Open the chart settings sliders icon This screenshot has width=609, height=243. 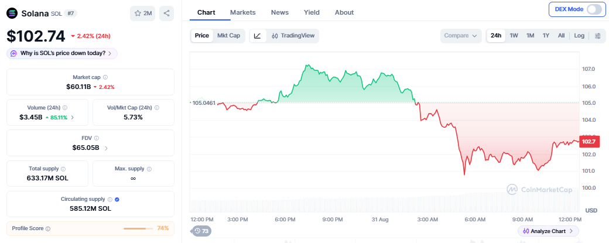coord(598,36)
